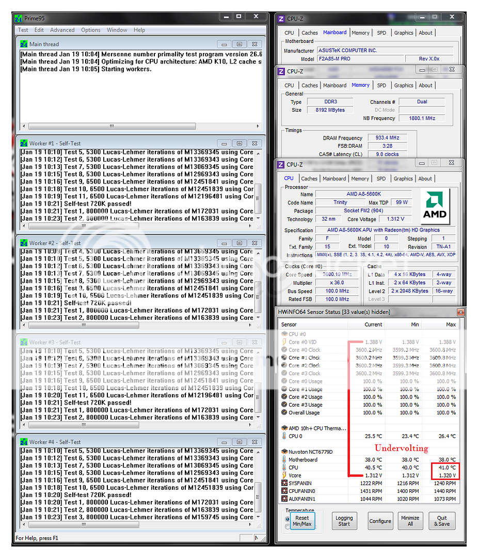Click the Configure button in HWiNFO64
The width and height of the screenshot is (478, 558).
point(380,521)
